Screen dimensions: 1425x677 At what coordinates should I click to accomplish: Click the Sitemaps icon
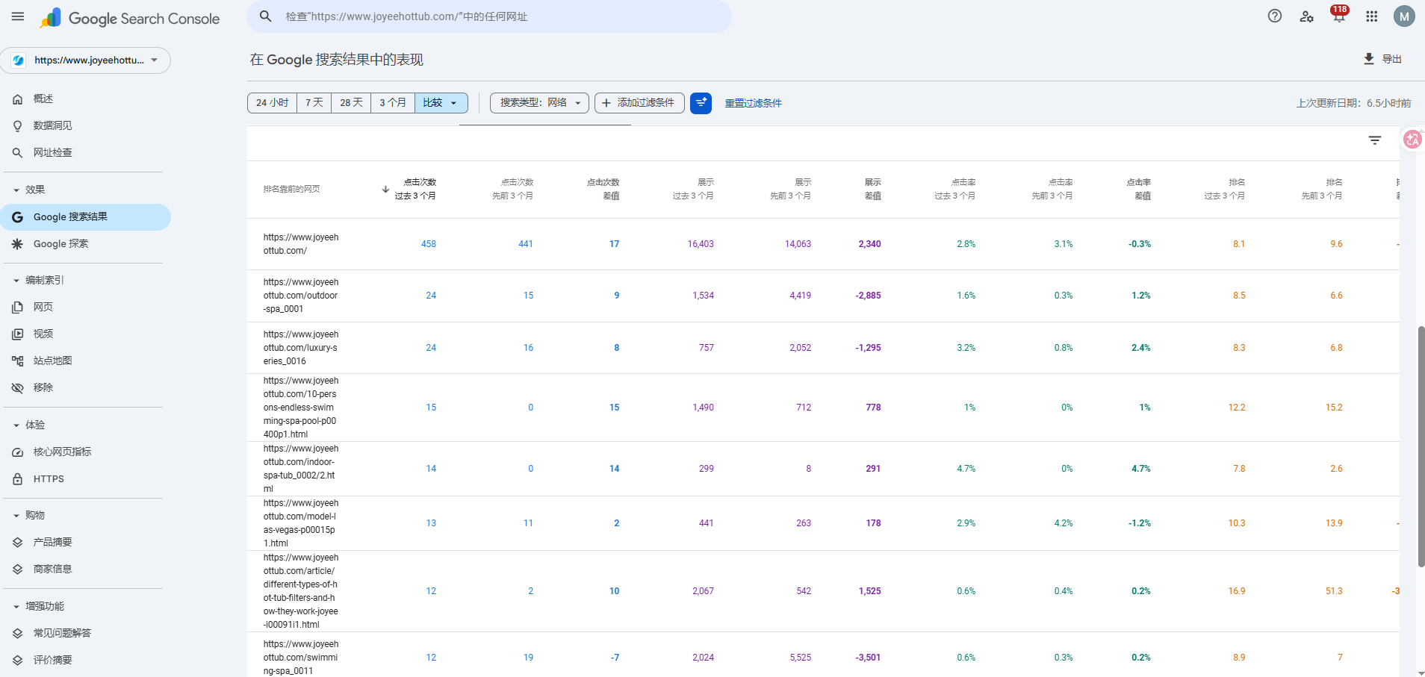click(x=18, y=361)
